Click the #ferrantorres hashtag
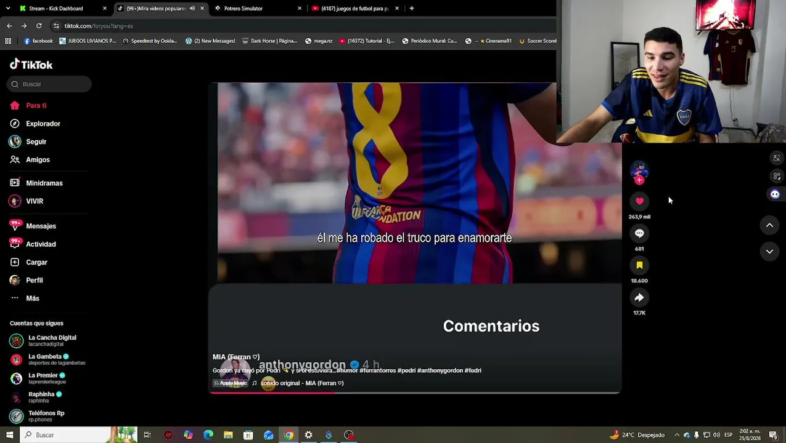This screenshot has width=786, height=443. coord(377,370)
